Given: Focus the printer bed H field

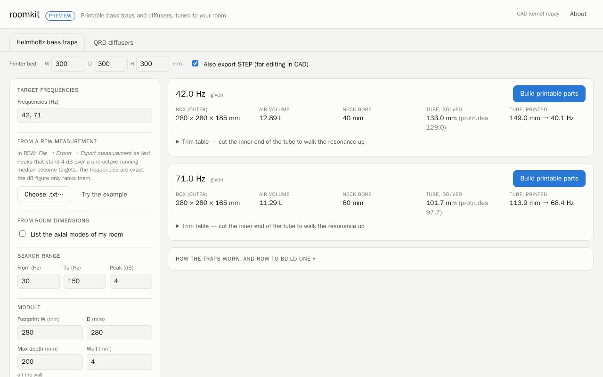Looking at the screenshot, I should [x=153, y=64].
